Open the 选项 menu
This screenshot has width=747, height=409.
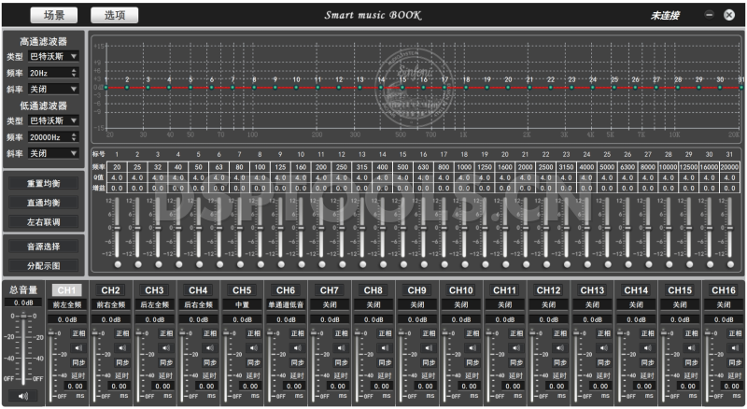point(114,15)
